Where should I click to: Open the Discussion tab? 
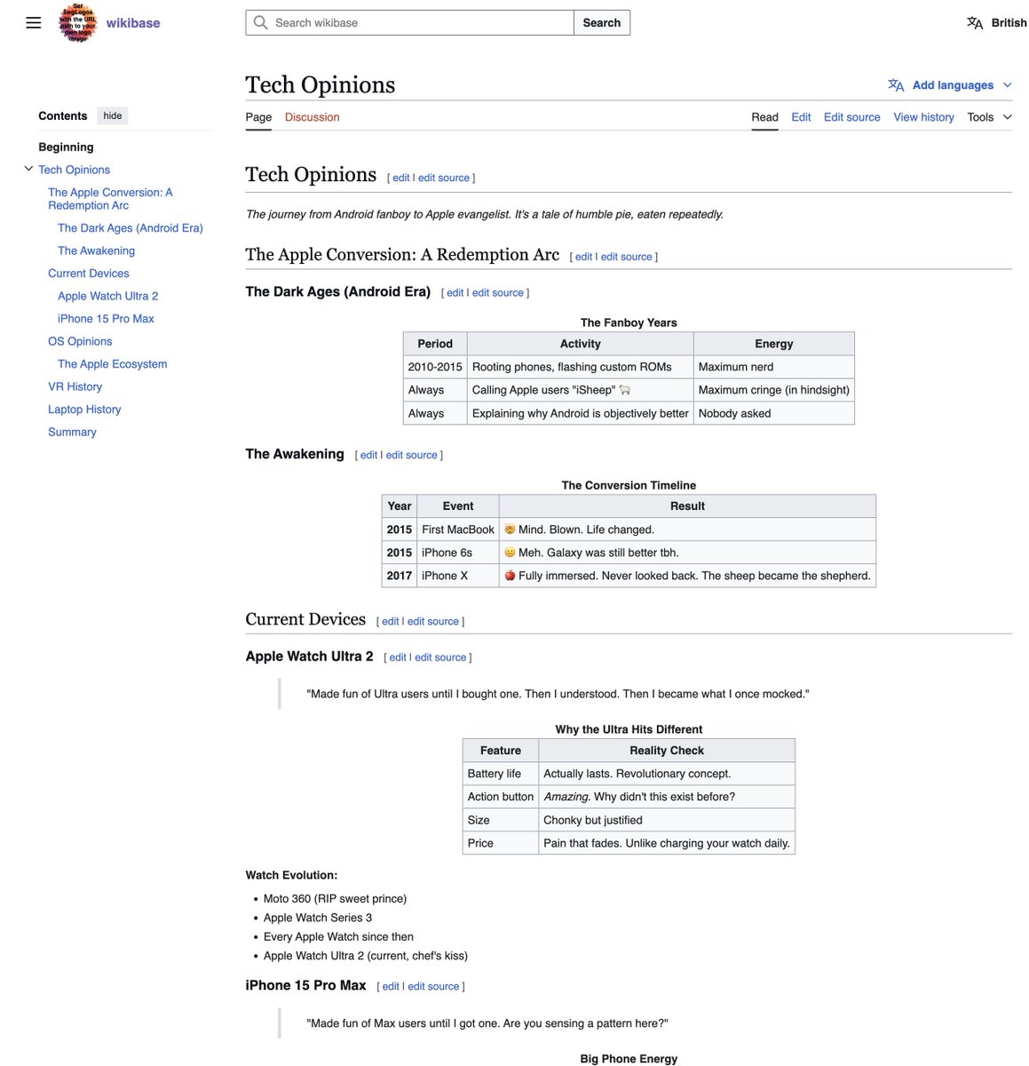pyautogui.click(x=312, y=117)
